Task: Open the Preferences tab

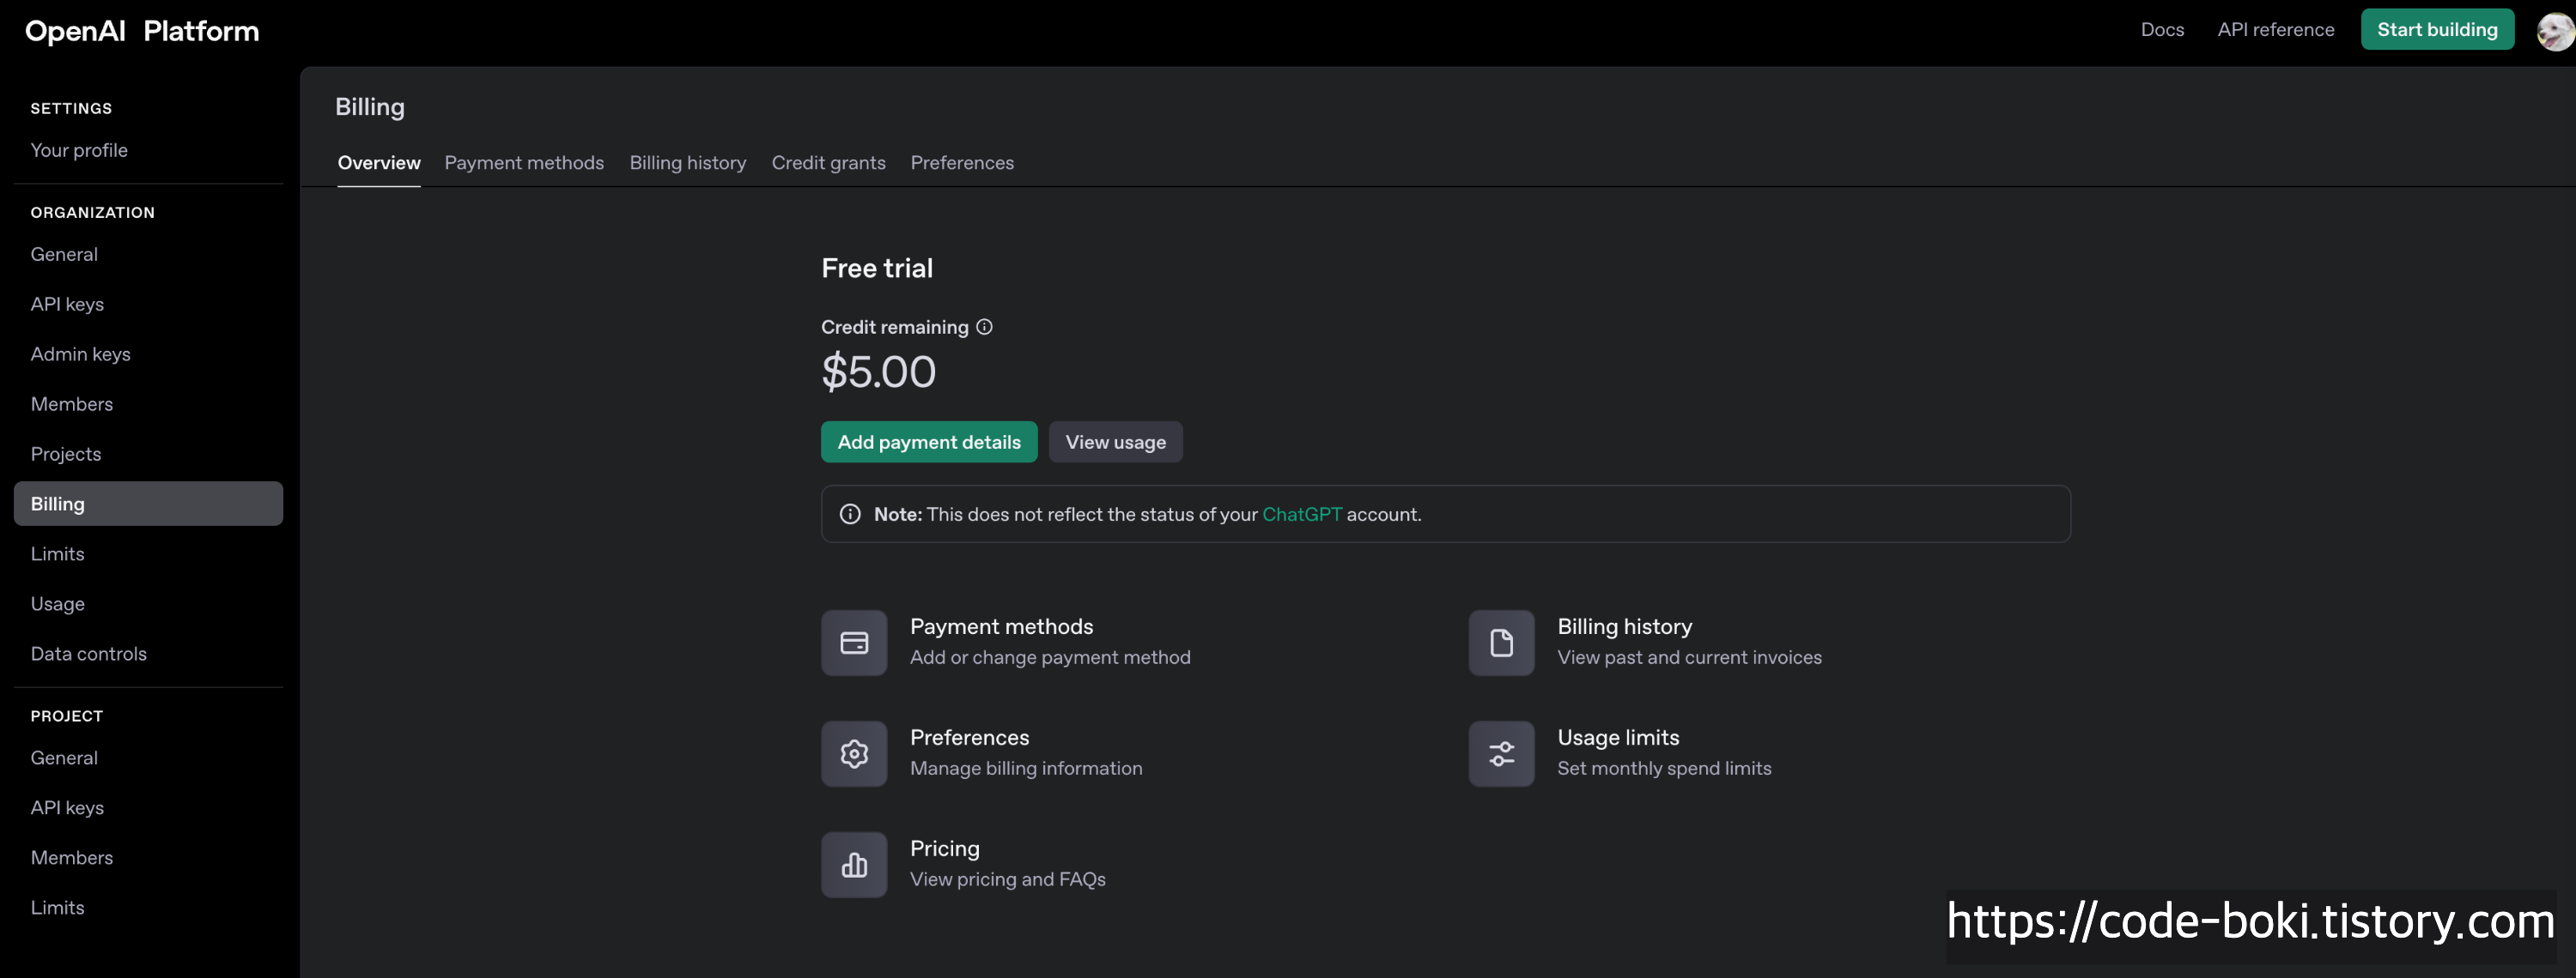Action: (961, 163)
